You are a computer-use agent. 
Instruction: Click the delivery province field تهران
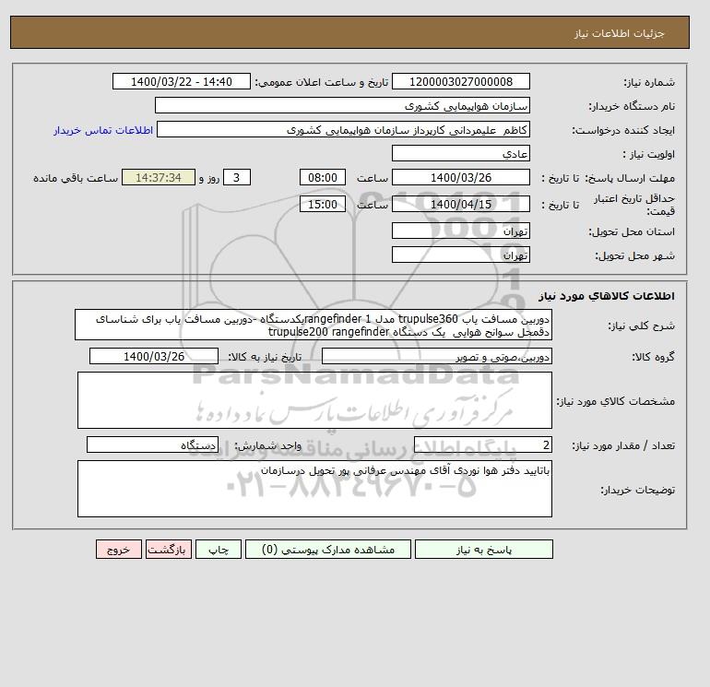[x=460, y=231]
